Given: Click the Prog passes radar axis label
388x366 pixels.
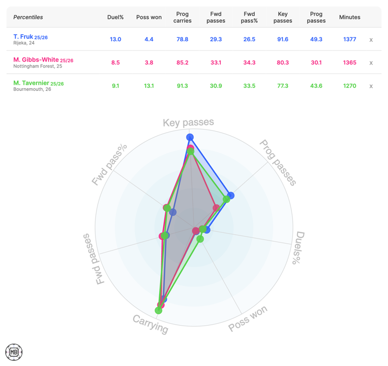Looking at the screenshot, I should point(278,162).
